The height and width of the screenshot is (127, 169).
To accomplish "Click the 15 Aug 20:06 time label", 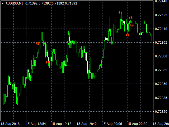I will (112, 124).
